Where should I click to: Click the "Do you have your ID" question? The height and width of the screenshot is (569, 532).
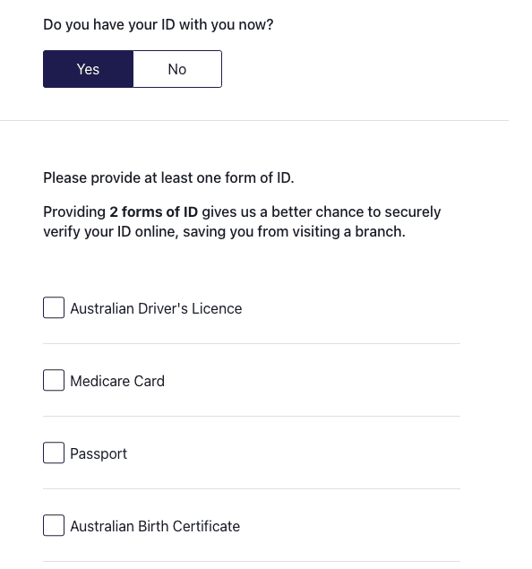[159, 25]
